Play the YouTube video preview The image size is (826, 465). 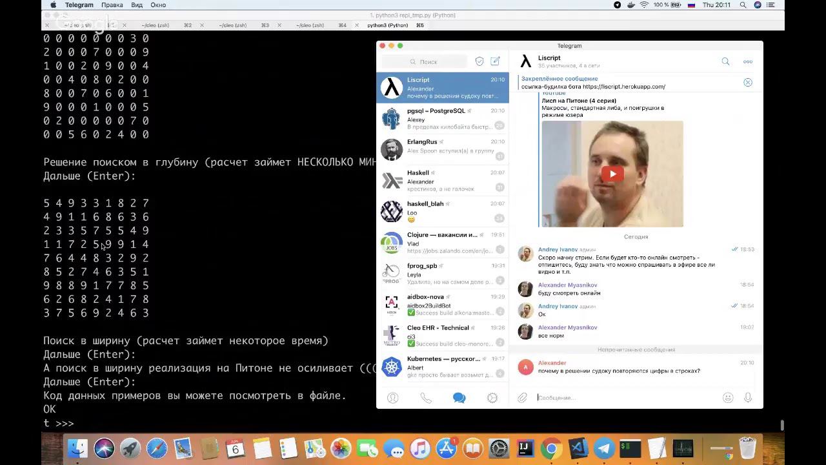[612, 174]
